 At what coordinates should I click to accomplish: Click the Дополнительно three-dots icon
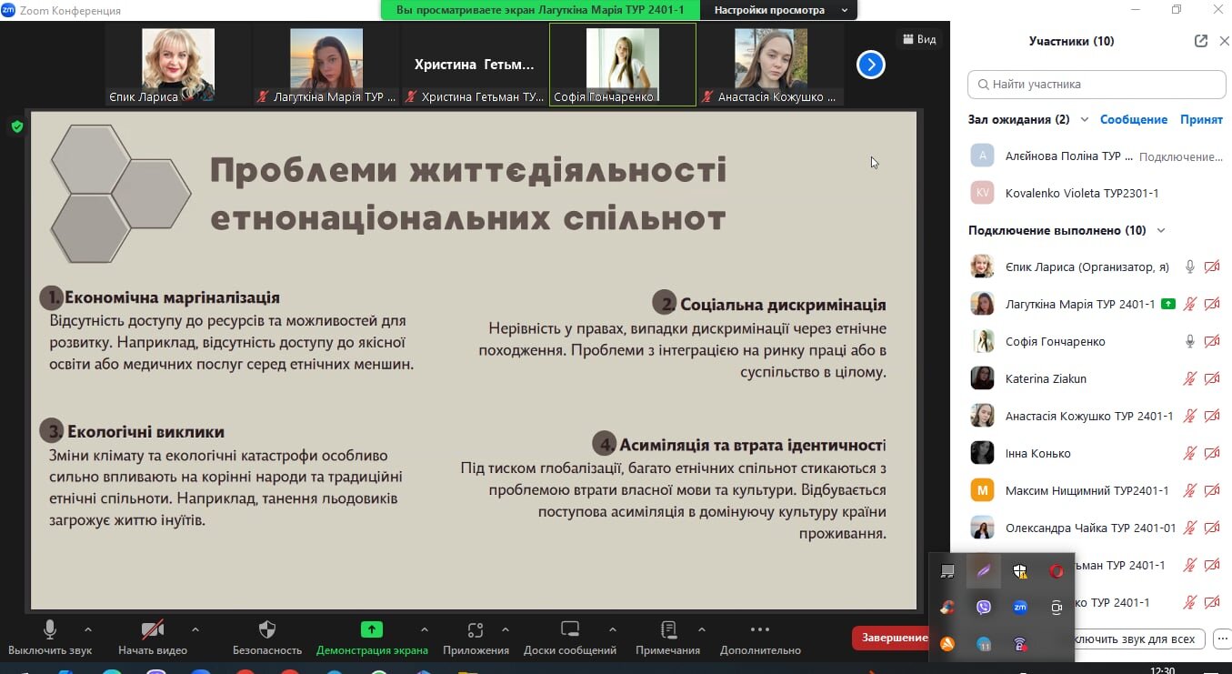coord(759,629)
